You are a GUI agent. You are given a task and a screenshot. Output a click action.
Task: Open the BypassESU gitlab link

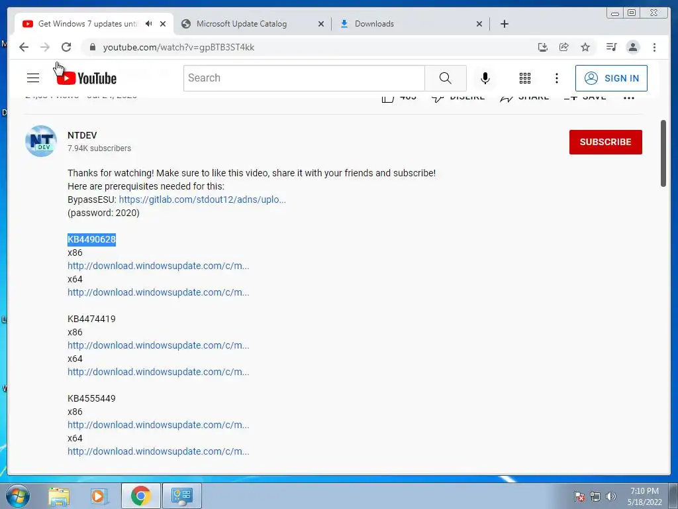tap(203, 199)
